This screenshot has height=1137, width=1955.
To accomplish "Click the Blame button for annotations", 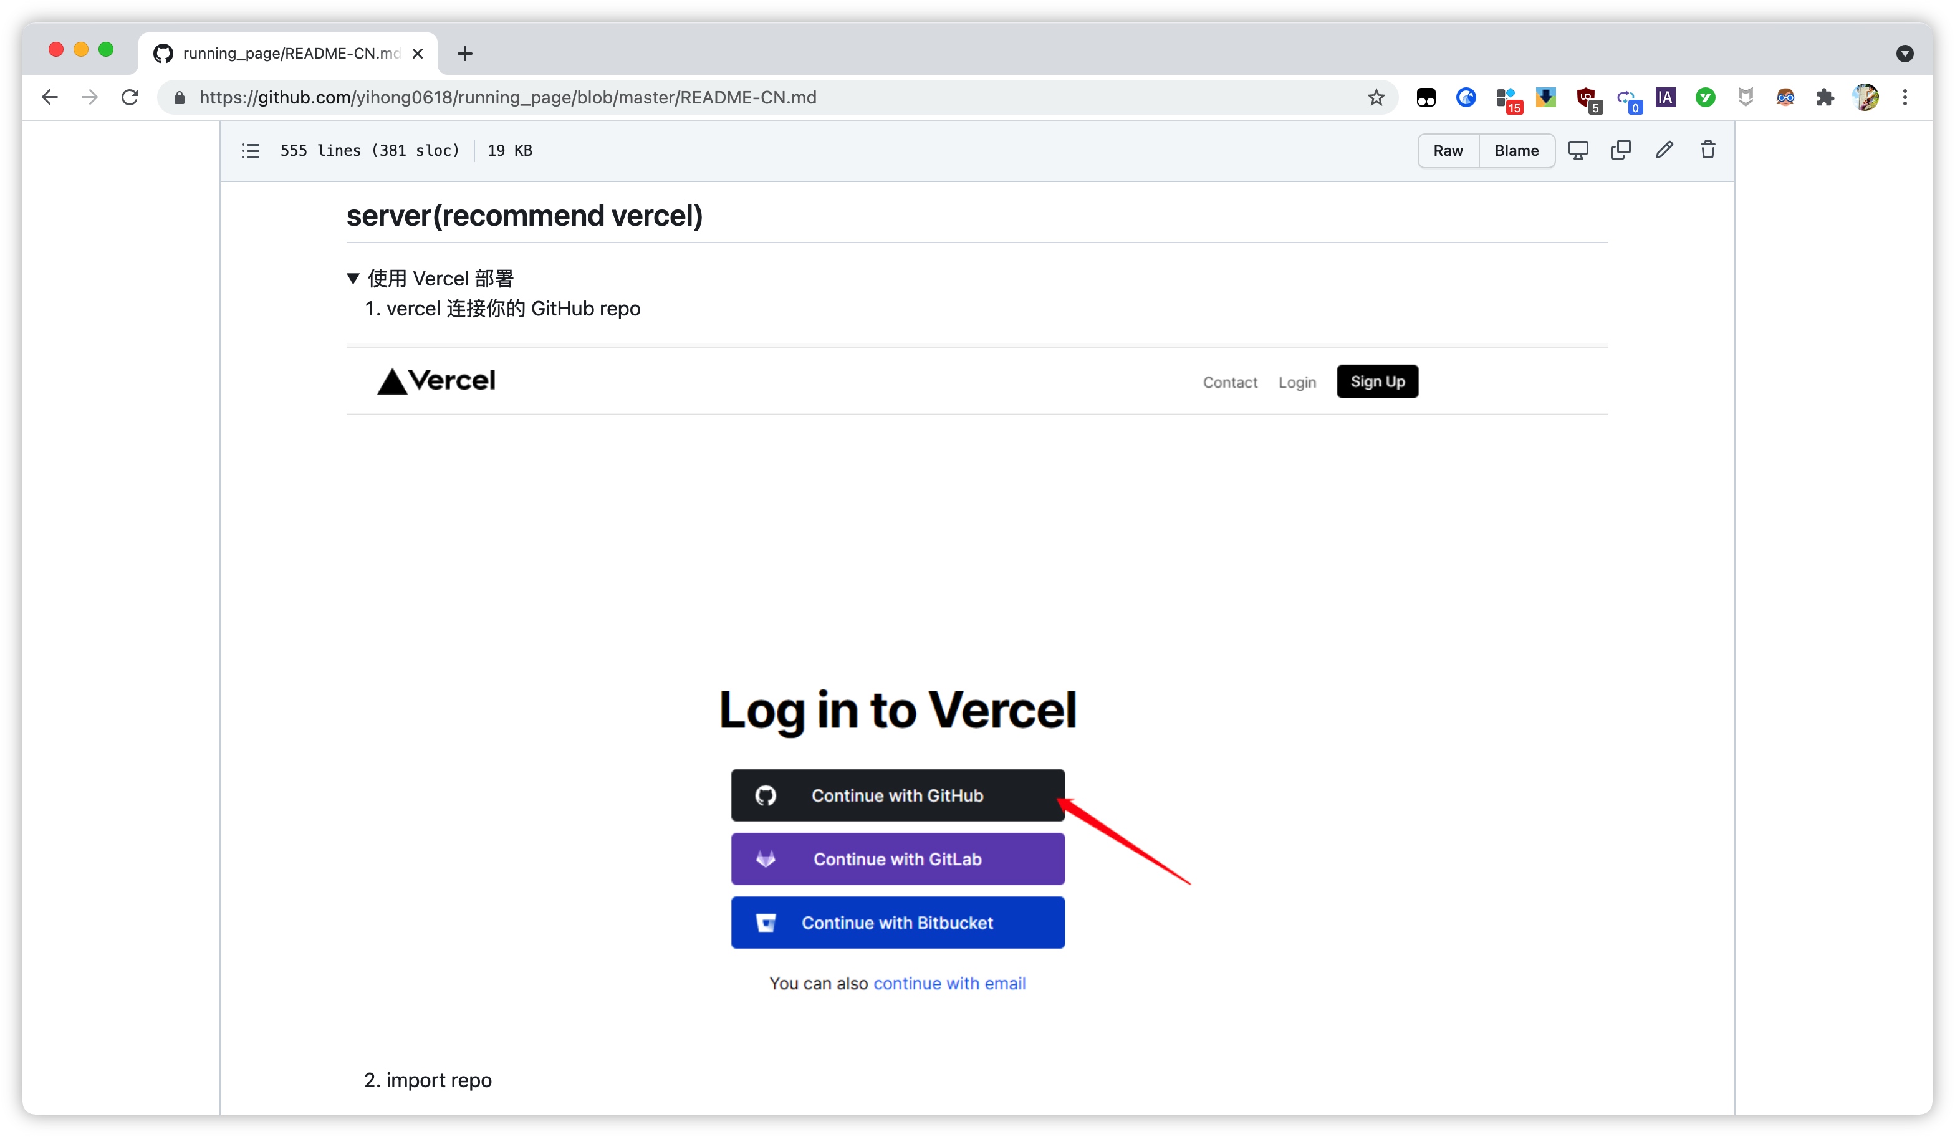I will 1515,150.
